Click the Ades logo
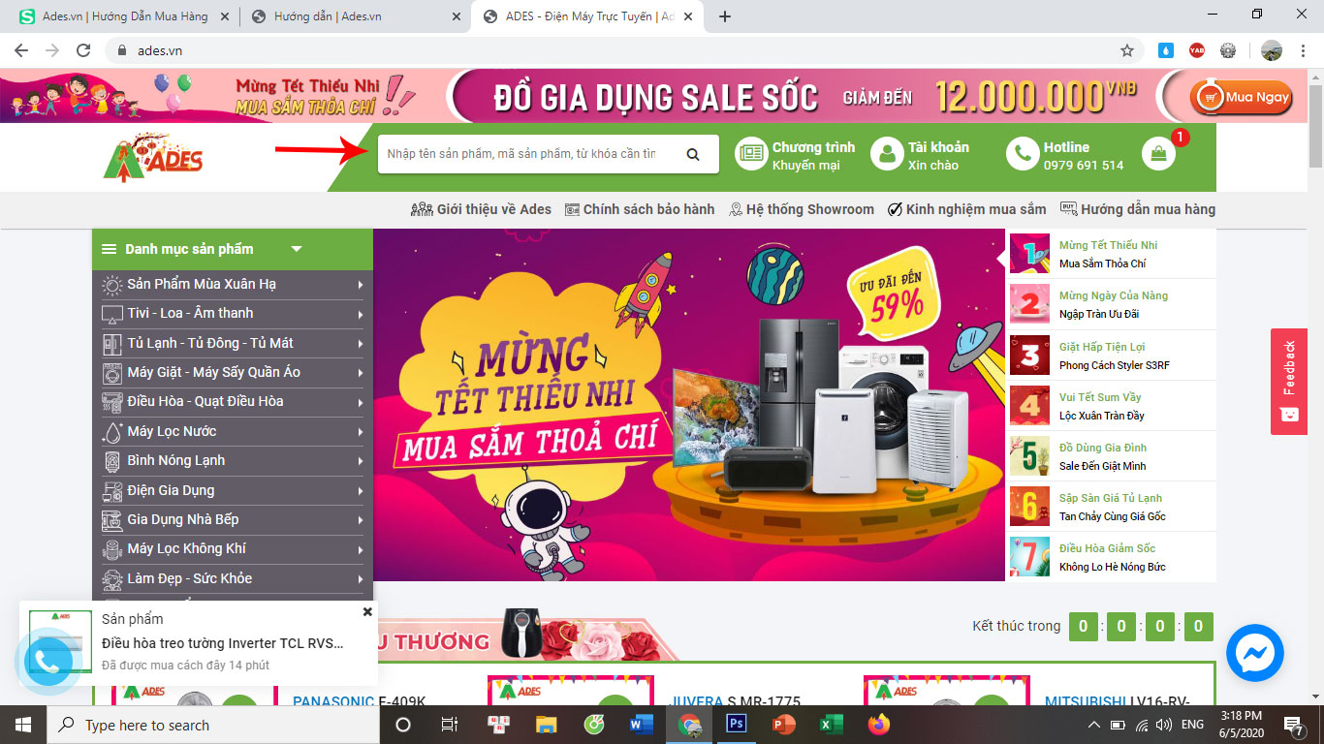The width and height of the screenshot is (1324, 744). [153, 157]
